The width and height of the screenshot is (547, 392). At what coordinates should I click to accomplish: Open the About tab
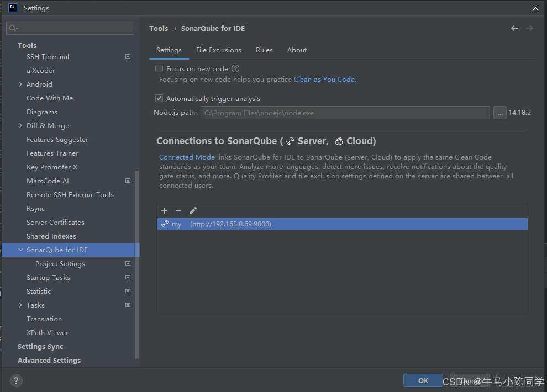tap(297, 50)
